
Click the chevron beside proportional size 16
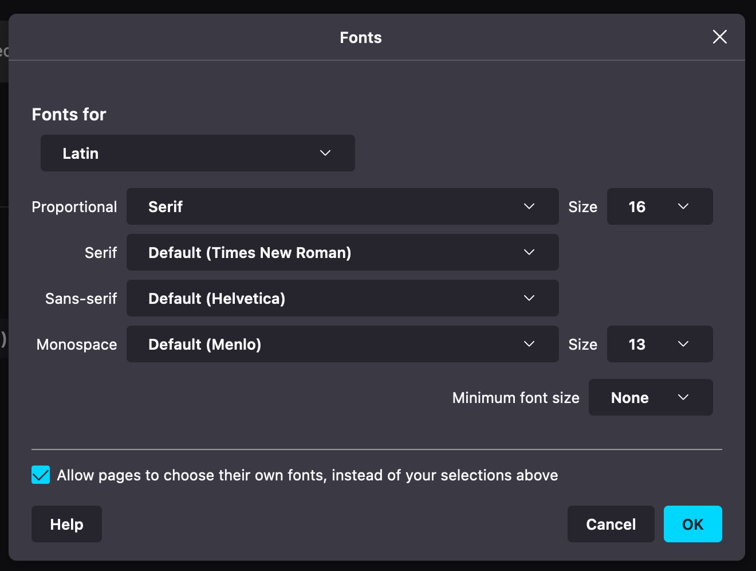pos(683,206)
